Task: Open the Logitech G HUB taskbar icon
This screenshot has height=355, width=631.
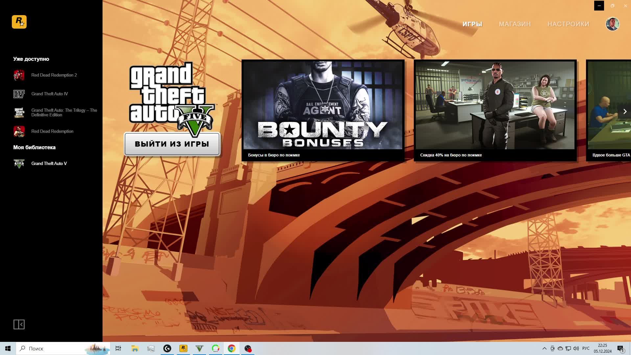Action: tap(167, 348)
